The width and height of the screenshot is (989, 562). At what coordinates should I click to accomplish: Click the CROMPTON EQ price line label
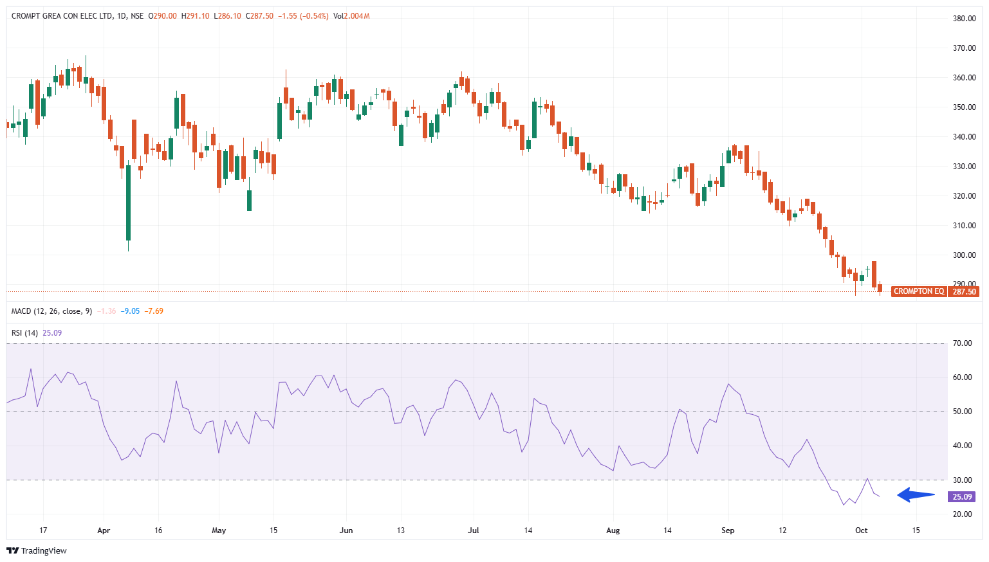(918, 291)
